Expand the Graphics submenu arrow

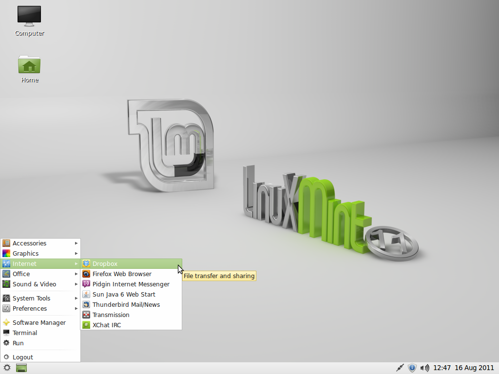click(77, 253)
